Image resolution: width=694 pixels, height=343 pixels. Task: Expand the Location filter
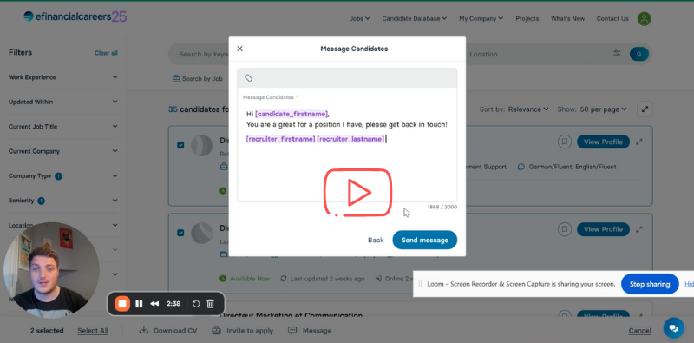[x=63, y=225]
